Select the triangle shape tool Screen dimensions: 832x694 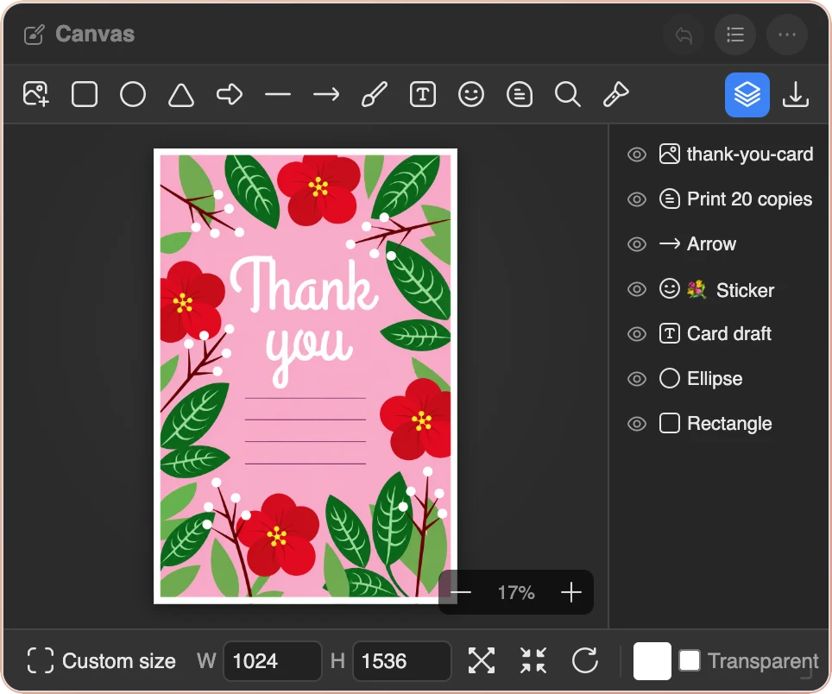pyautogui.click(x=181, y=94)
